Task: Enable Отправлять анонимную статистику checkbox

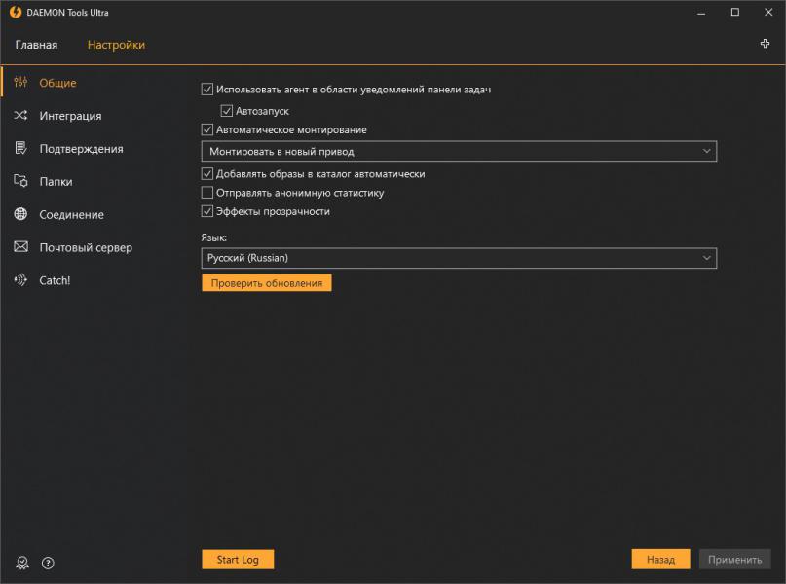Action: (x=206, y=193)
